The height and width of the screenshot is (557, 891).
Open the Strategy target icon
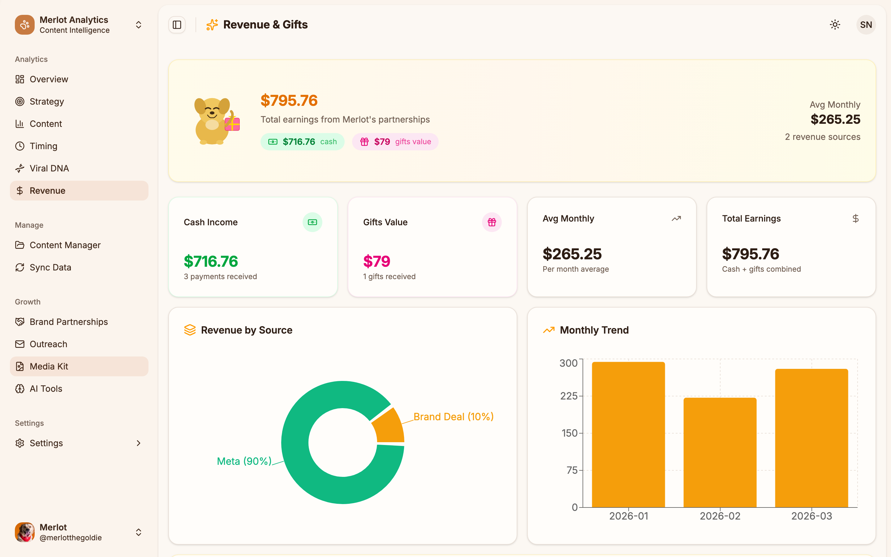click(x=20, y=101)
